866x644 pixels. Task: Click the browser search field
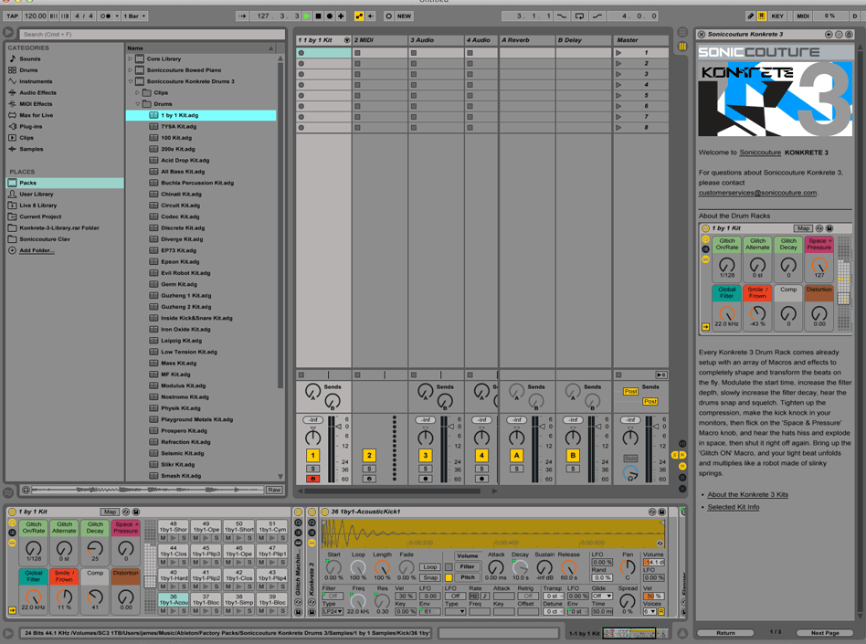pos(152,34)
